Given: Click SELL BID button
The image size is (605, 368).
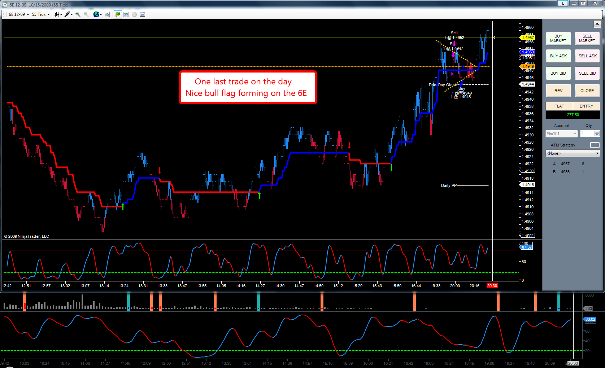Looking at the screenshot, I should (x=587, y=73).
